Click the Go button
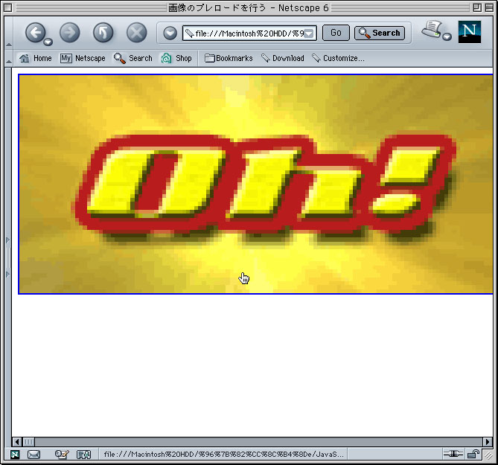 coord(336,33)
